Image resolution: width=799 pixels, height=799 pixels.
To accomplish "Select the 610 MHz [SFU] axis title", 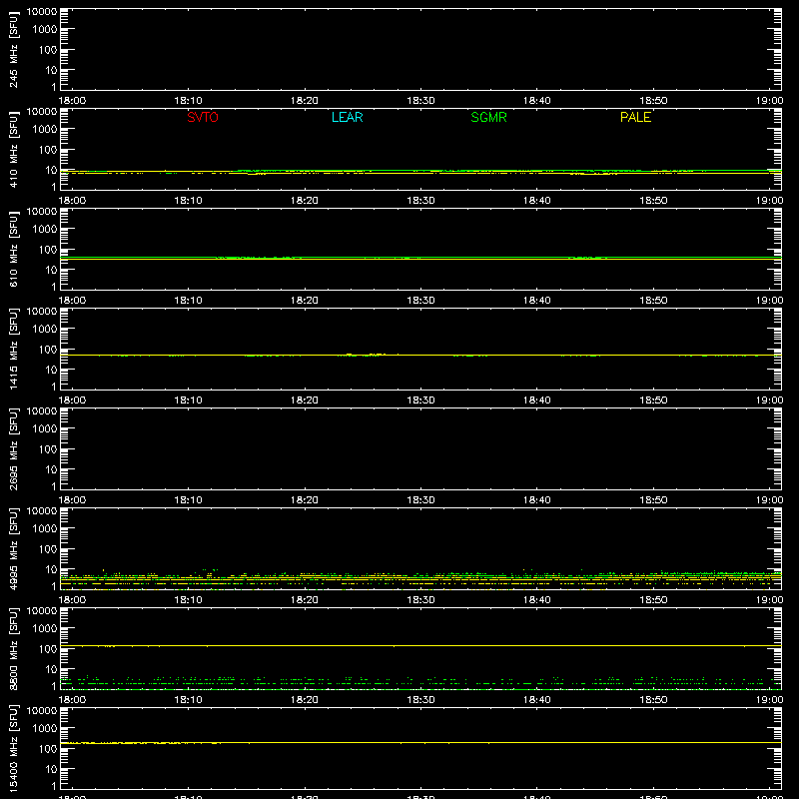I will tap(14, 249).
